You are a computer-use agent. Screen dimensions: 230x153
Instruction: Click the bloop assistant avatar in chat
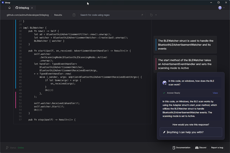(x=165, y=83)
